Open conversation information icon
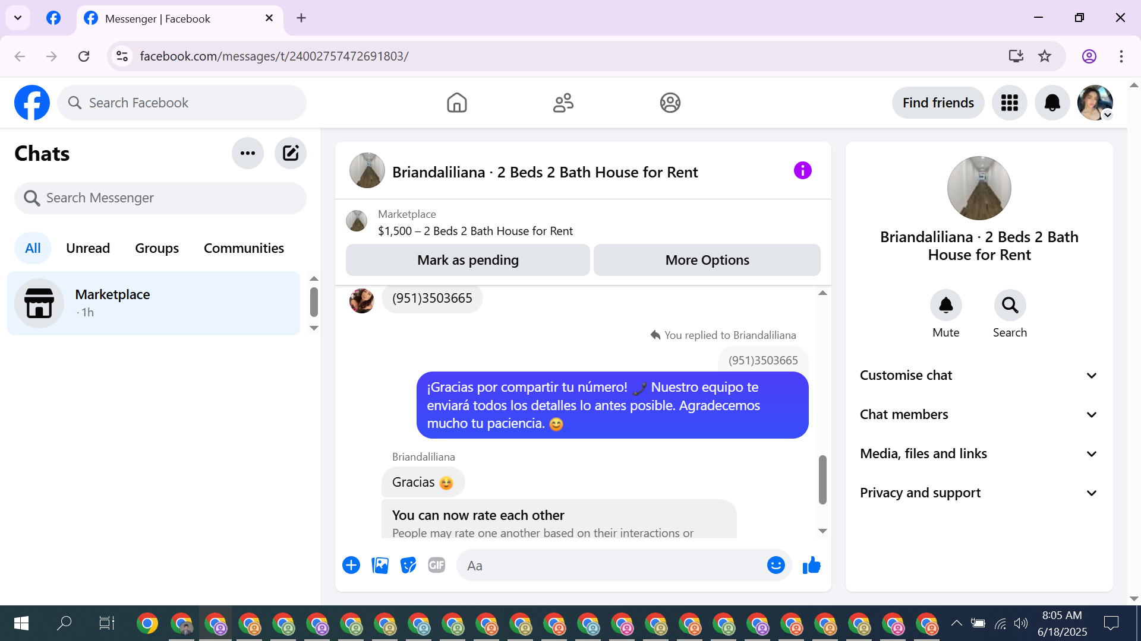This screenshot has width=1141, height=641. [x=803, y=171]
